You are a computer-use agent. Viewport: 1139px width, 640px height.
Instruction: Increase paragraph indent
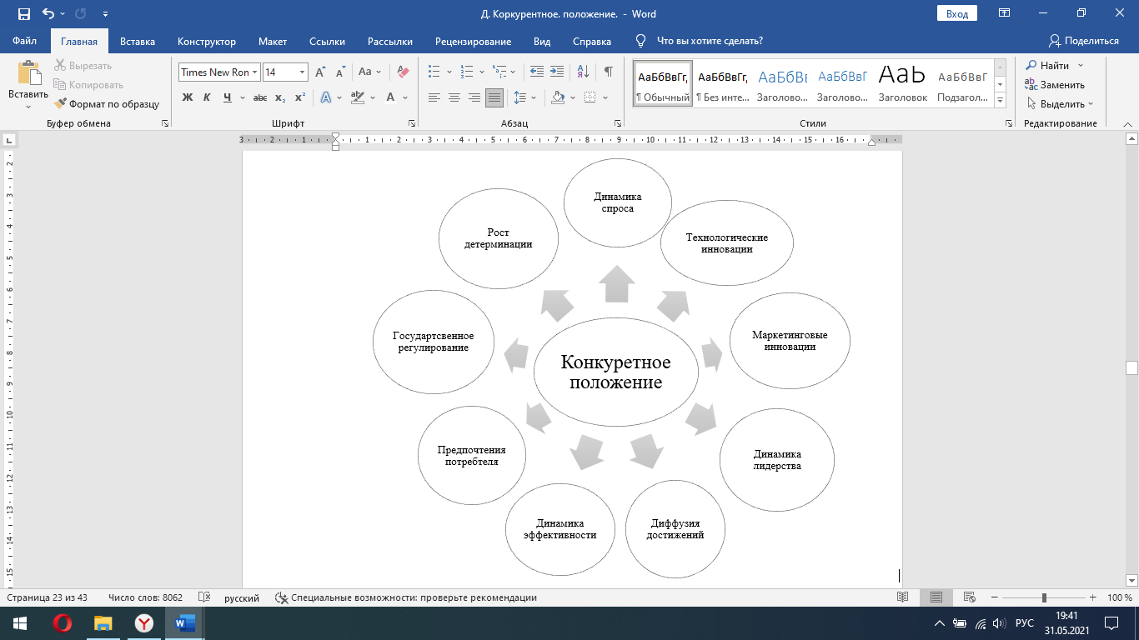click(556, 72)
